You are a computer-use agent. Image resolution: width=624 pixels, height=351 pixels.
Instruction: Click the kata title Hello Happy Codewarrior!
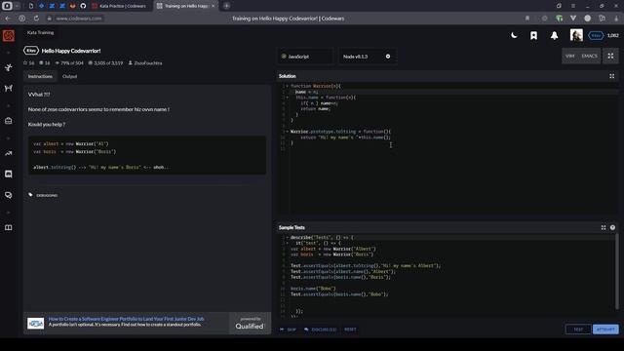(x=71, y=51)
